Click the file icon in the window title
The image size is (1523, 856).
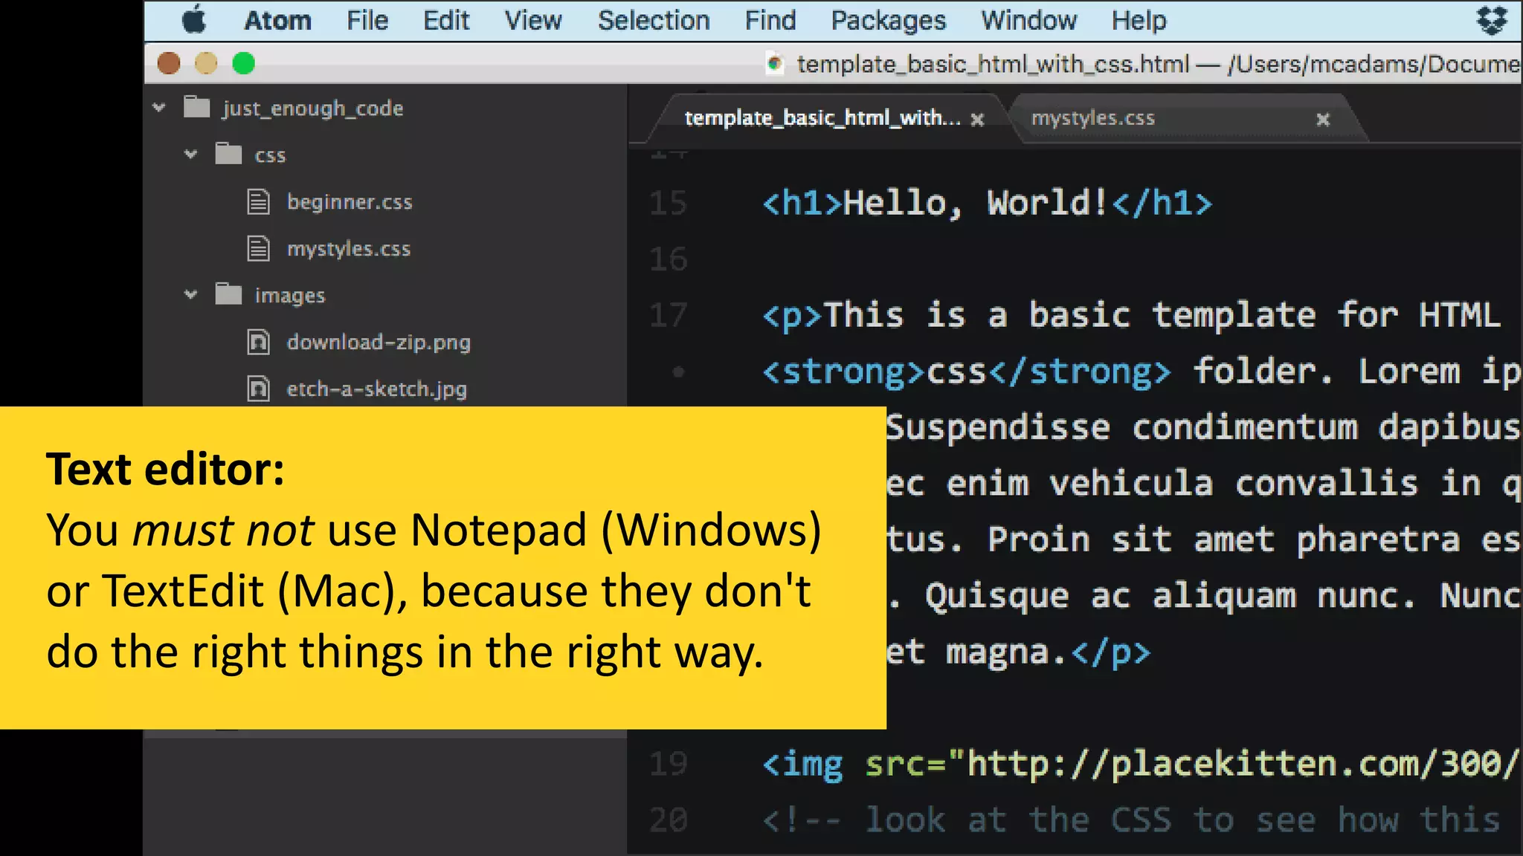coord(775,64)
